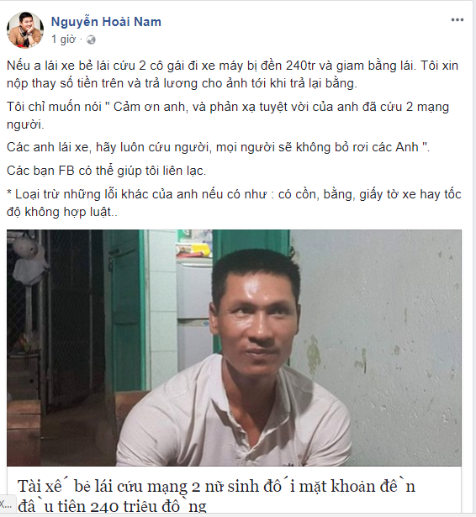Click the browser status bar snippet 'x...'

(x=6, y=504)
